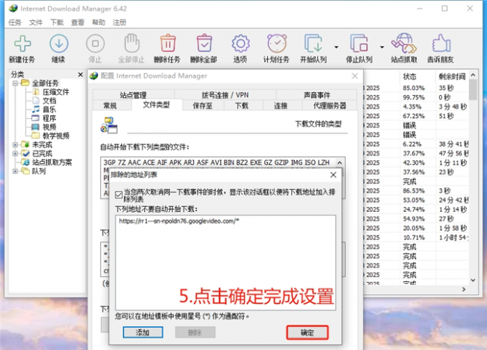Close the 配置 Internet Download Manager dialog

tap(355, 76)
